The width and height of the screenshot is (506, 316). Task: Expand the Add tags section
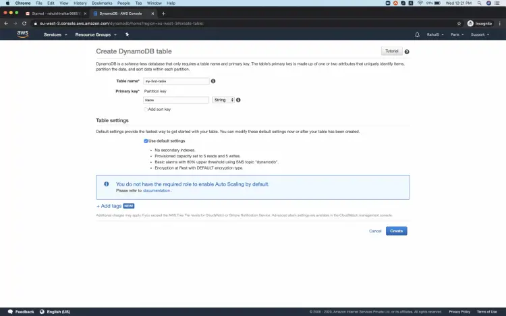point(110,205)
